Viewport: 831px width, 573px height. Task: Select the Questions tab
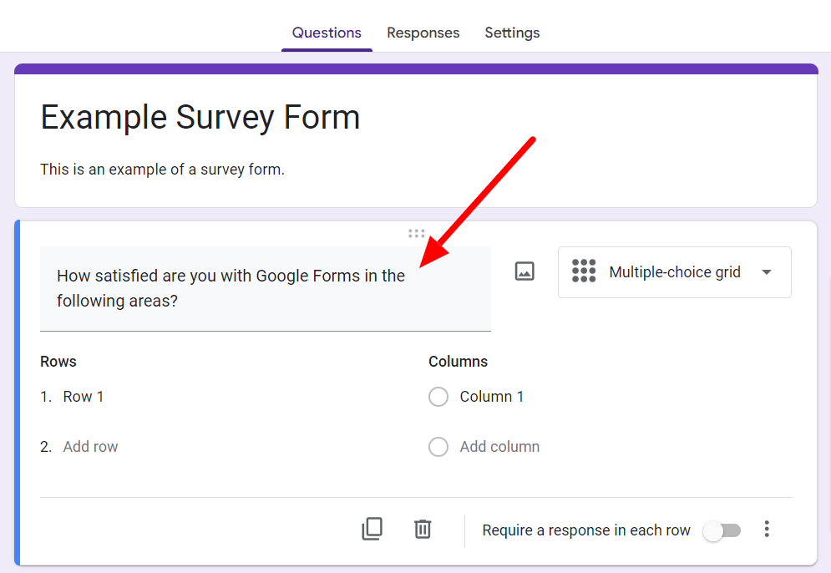(327, 33)
